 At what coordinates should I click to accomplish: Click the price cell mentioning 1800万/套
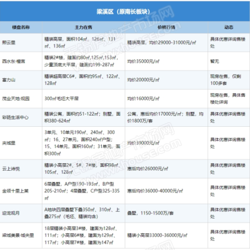166,117
